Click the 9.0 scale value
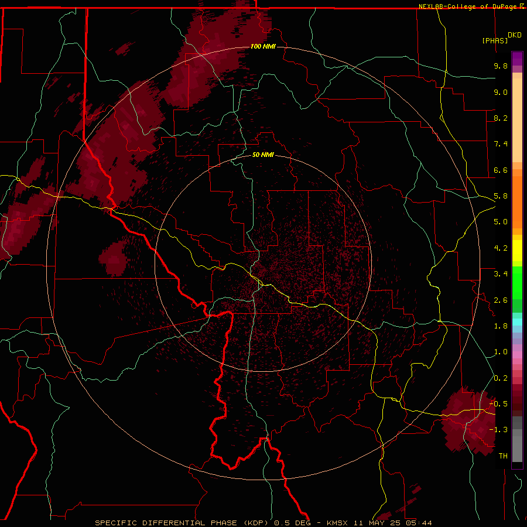 point(501,92)
